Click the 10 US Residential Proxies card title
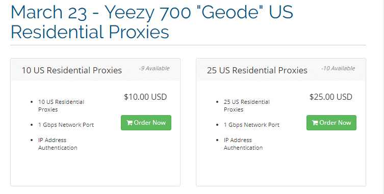 click(x=72, y=70)
